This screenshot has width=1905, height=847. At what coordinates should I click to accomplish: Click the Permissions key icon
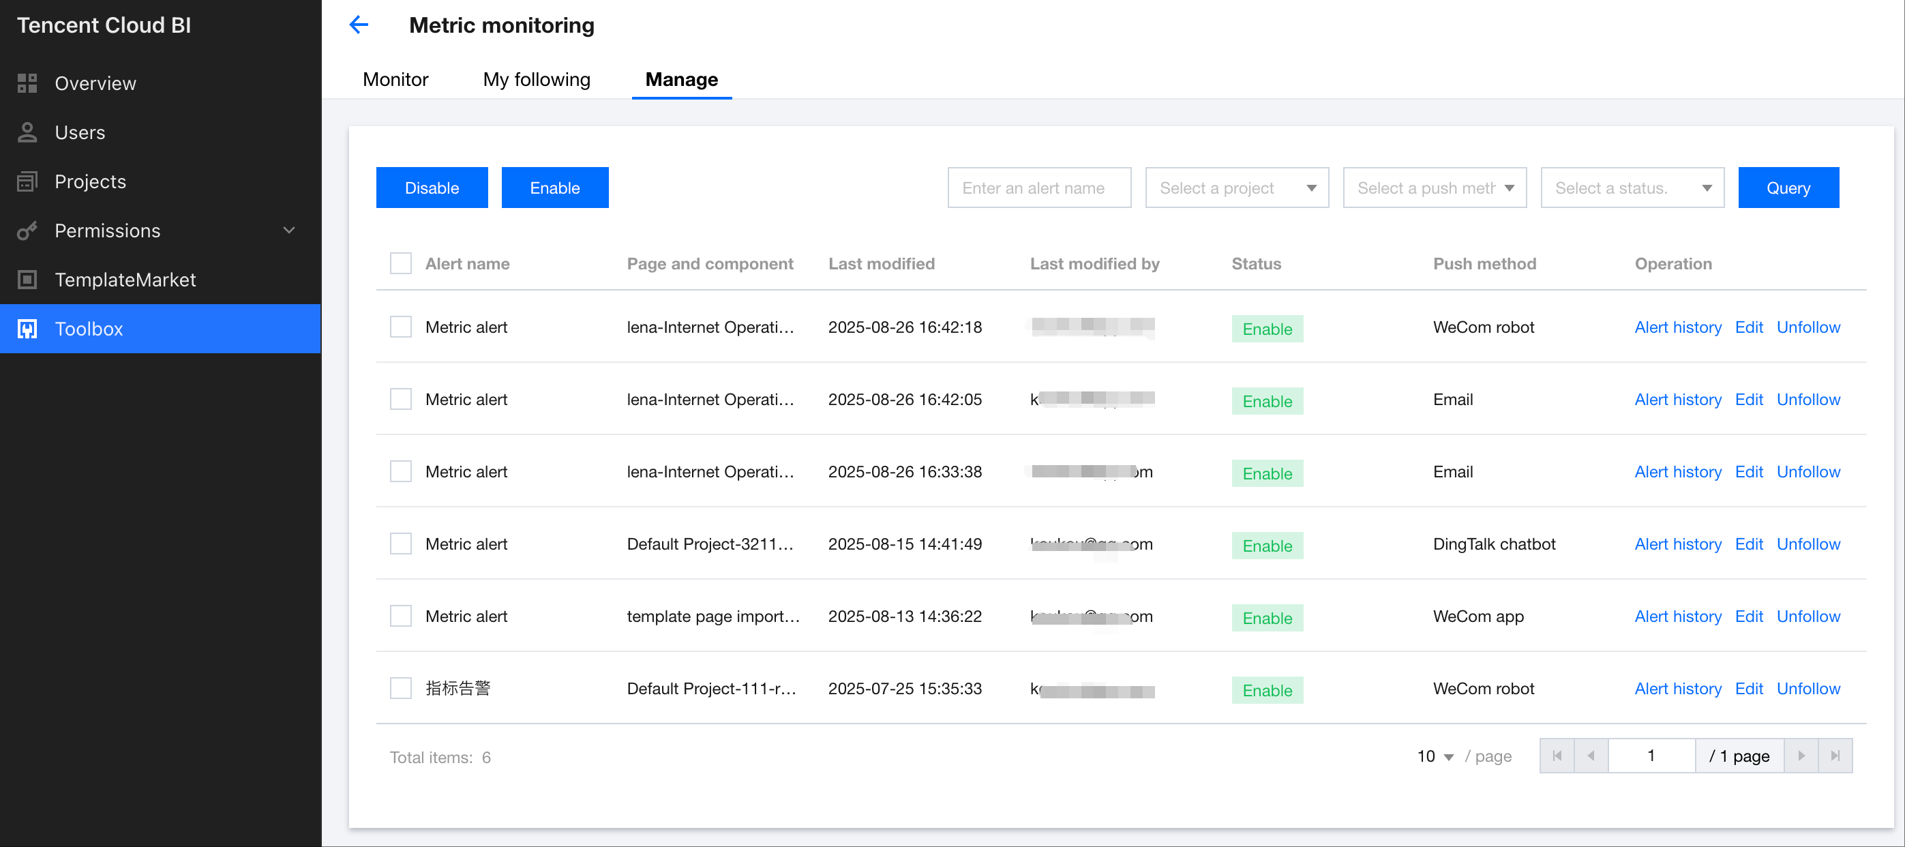[x=27, y=231]
